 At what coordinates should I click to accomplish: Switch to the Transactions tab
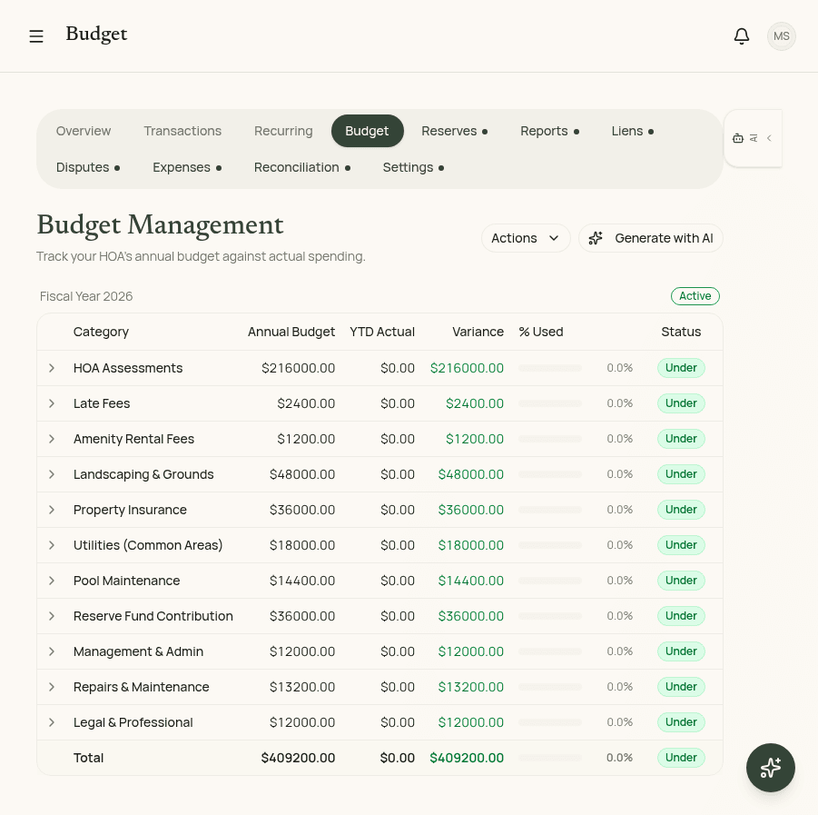click(182, 131)
